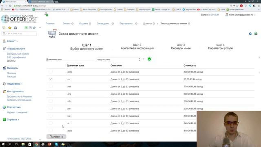Viewport: 261px width, 147px height.
Task: Click the bookmark star in address bar
Action: pos(237,6)
